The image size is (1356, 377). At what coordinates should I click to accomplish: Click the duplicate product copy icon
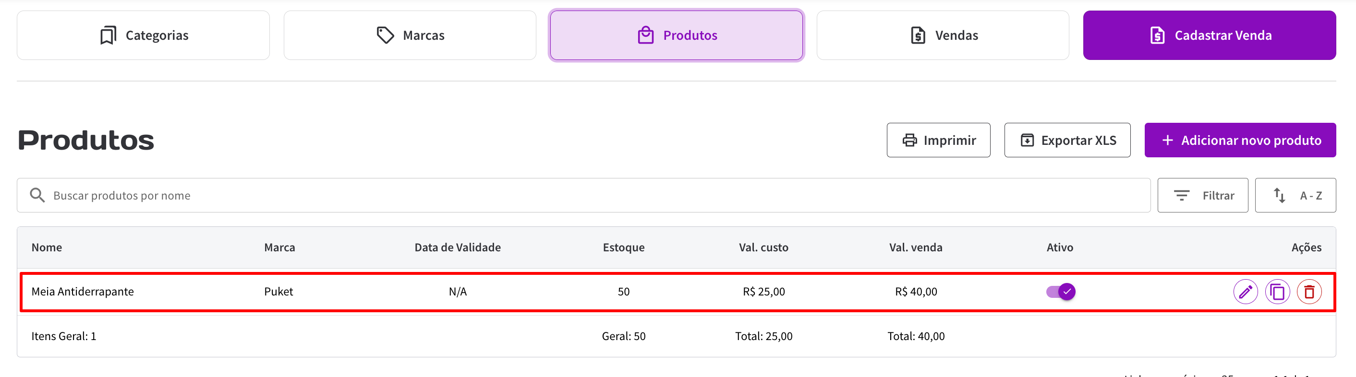click(1277, 292)
